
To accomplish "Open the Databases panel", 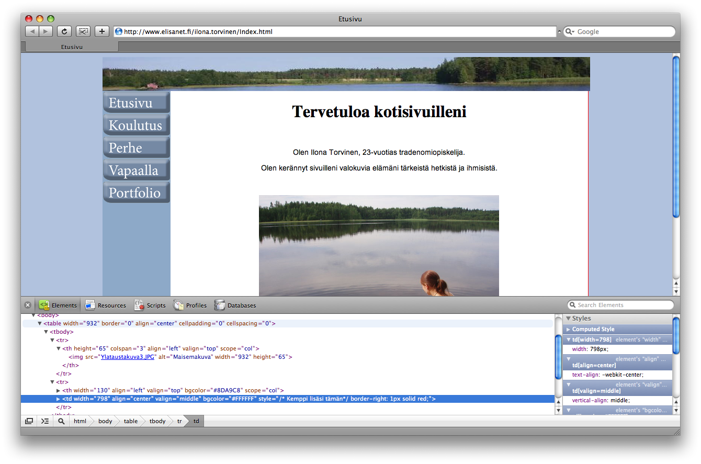I will [x=235, y=305].
